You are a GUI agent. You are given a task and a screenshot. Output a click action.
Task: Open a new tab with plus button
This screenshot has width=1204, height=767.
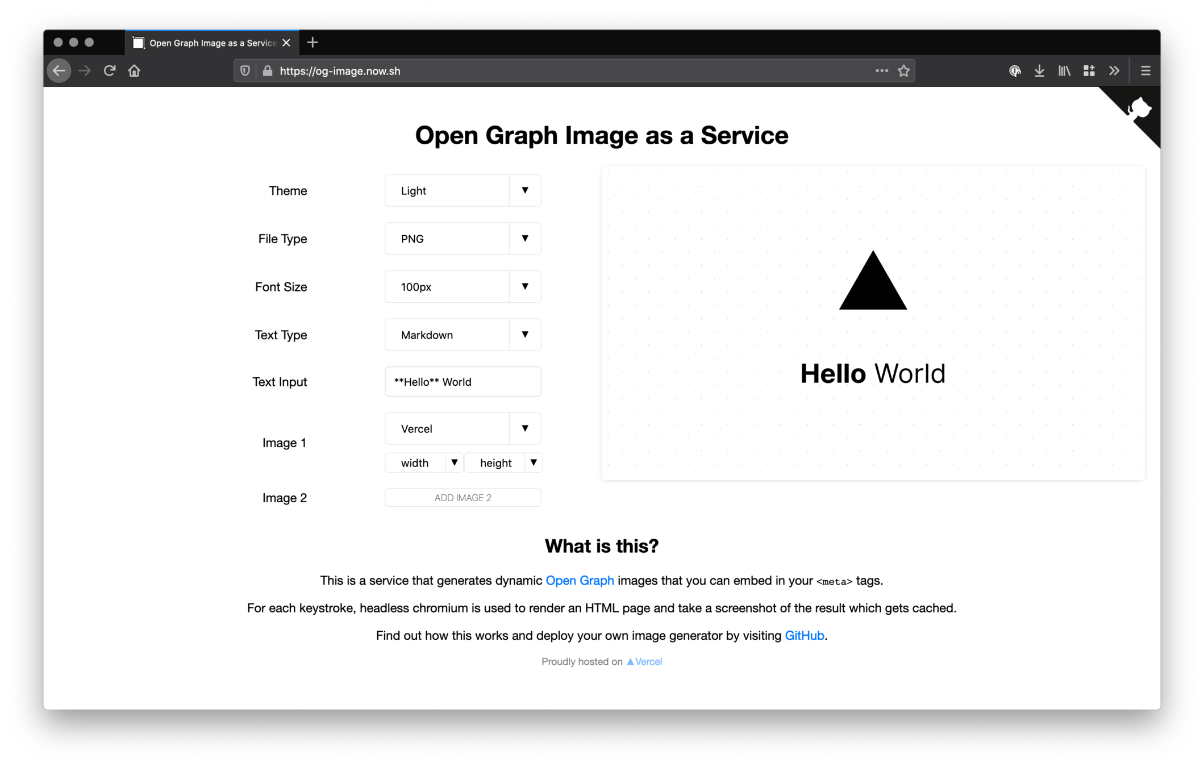tap(313, 43)
